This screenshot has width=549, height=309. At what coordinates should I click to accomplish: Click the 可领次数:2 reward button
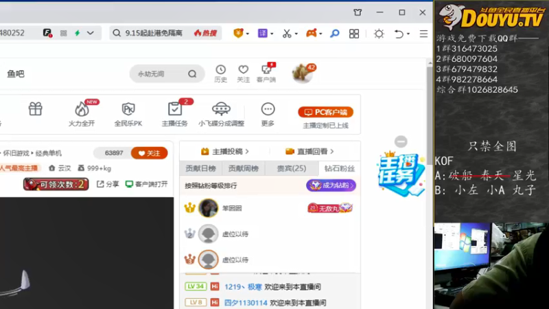click(x=56, y=184)
